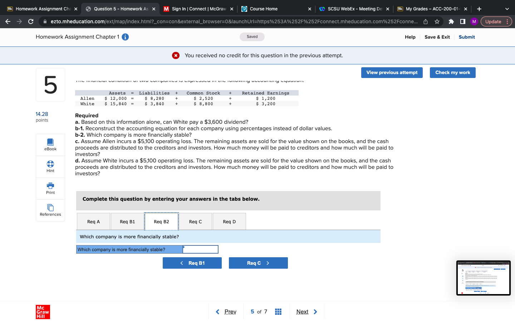515x322 pixels.
Task: Go forward with browser forward arrow
Action: point(19,21)
